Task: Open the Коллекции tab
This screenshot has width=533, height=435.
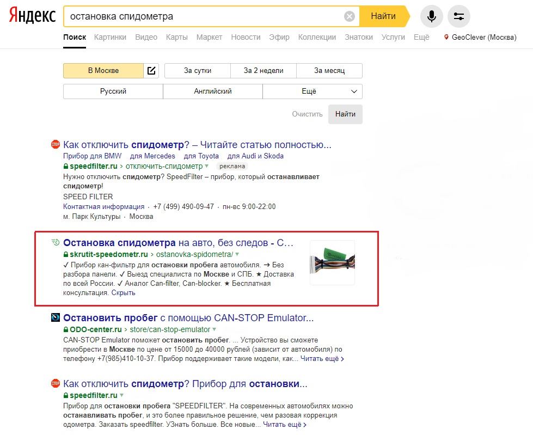Action: tap(317, 37)
